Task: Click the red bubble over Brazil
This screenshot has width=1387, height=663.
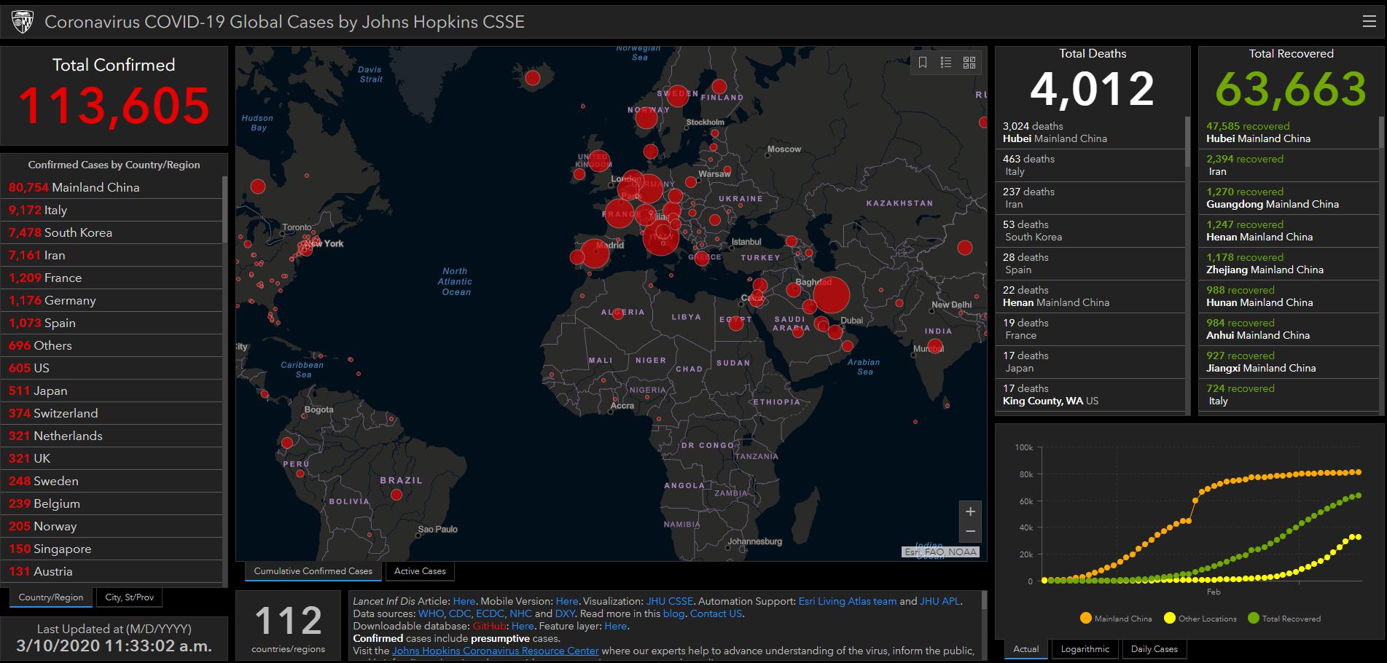Action: point(396,495)
